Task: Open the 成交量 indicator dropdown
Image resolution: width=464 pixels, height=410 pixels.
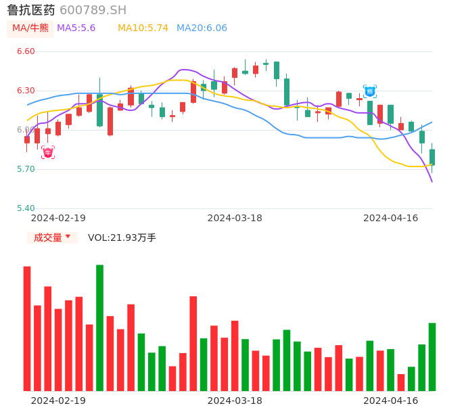Action: tap(52, 237)
